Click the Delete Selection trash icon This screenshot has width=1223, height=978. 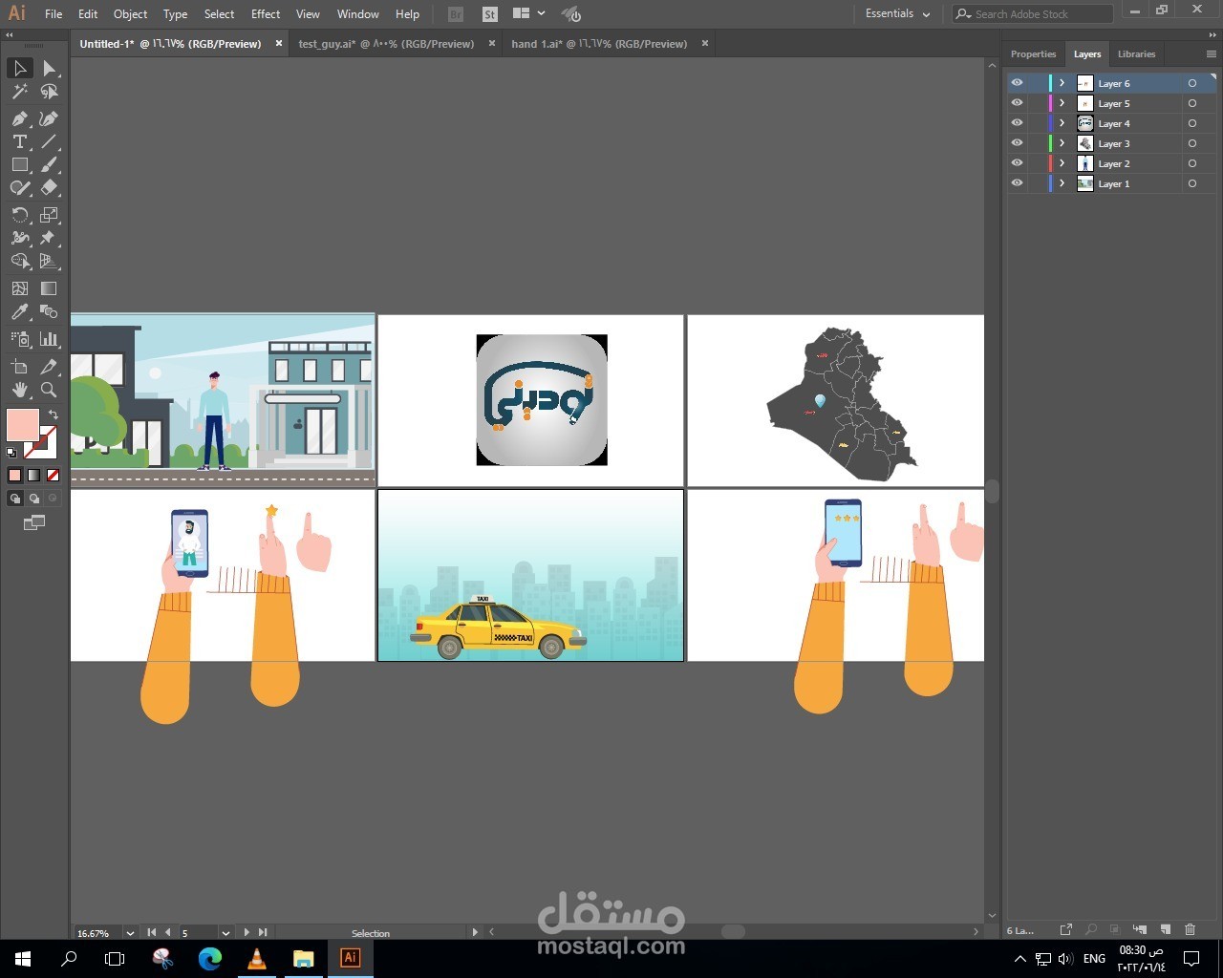(1190, 929)
